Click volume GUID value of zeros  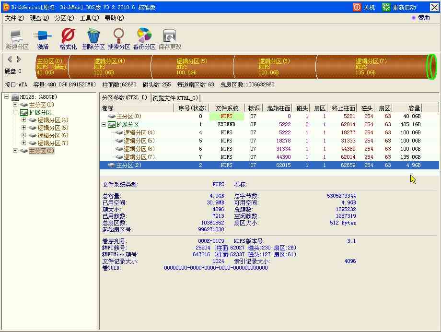coord(216,268)
